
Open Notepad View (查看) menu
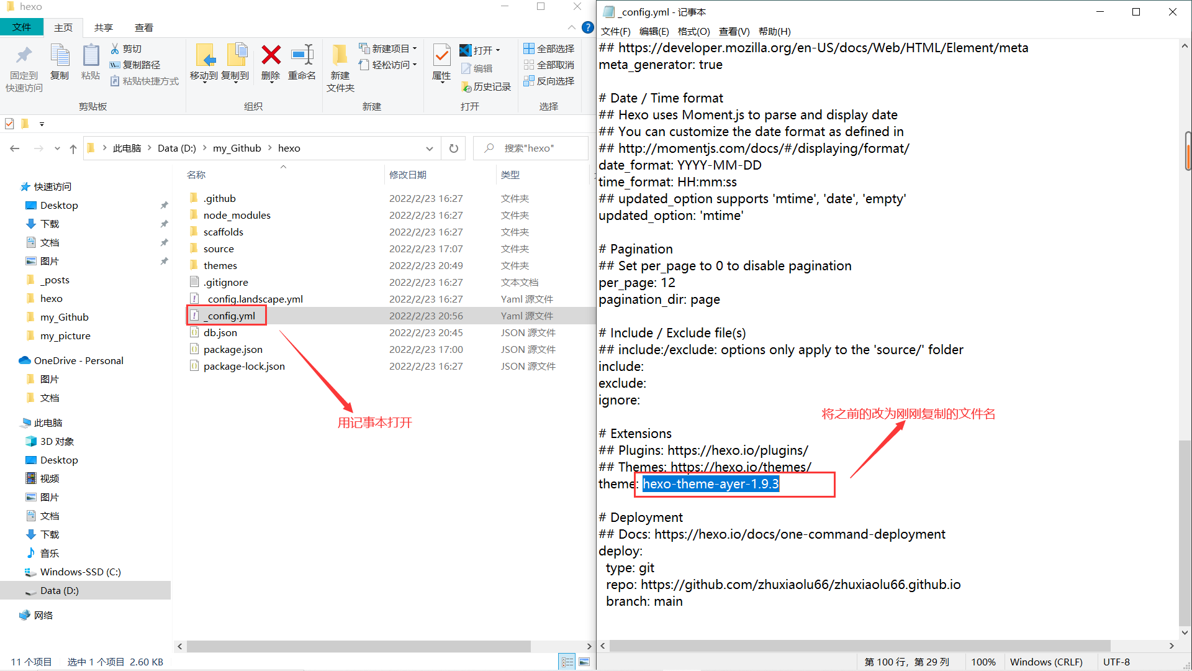pyautogui.click(x=734, y=31)
